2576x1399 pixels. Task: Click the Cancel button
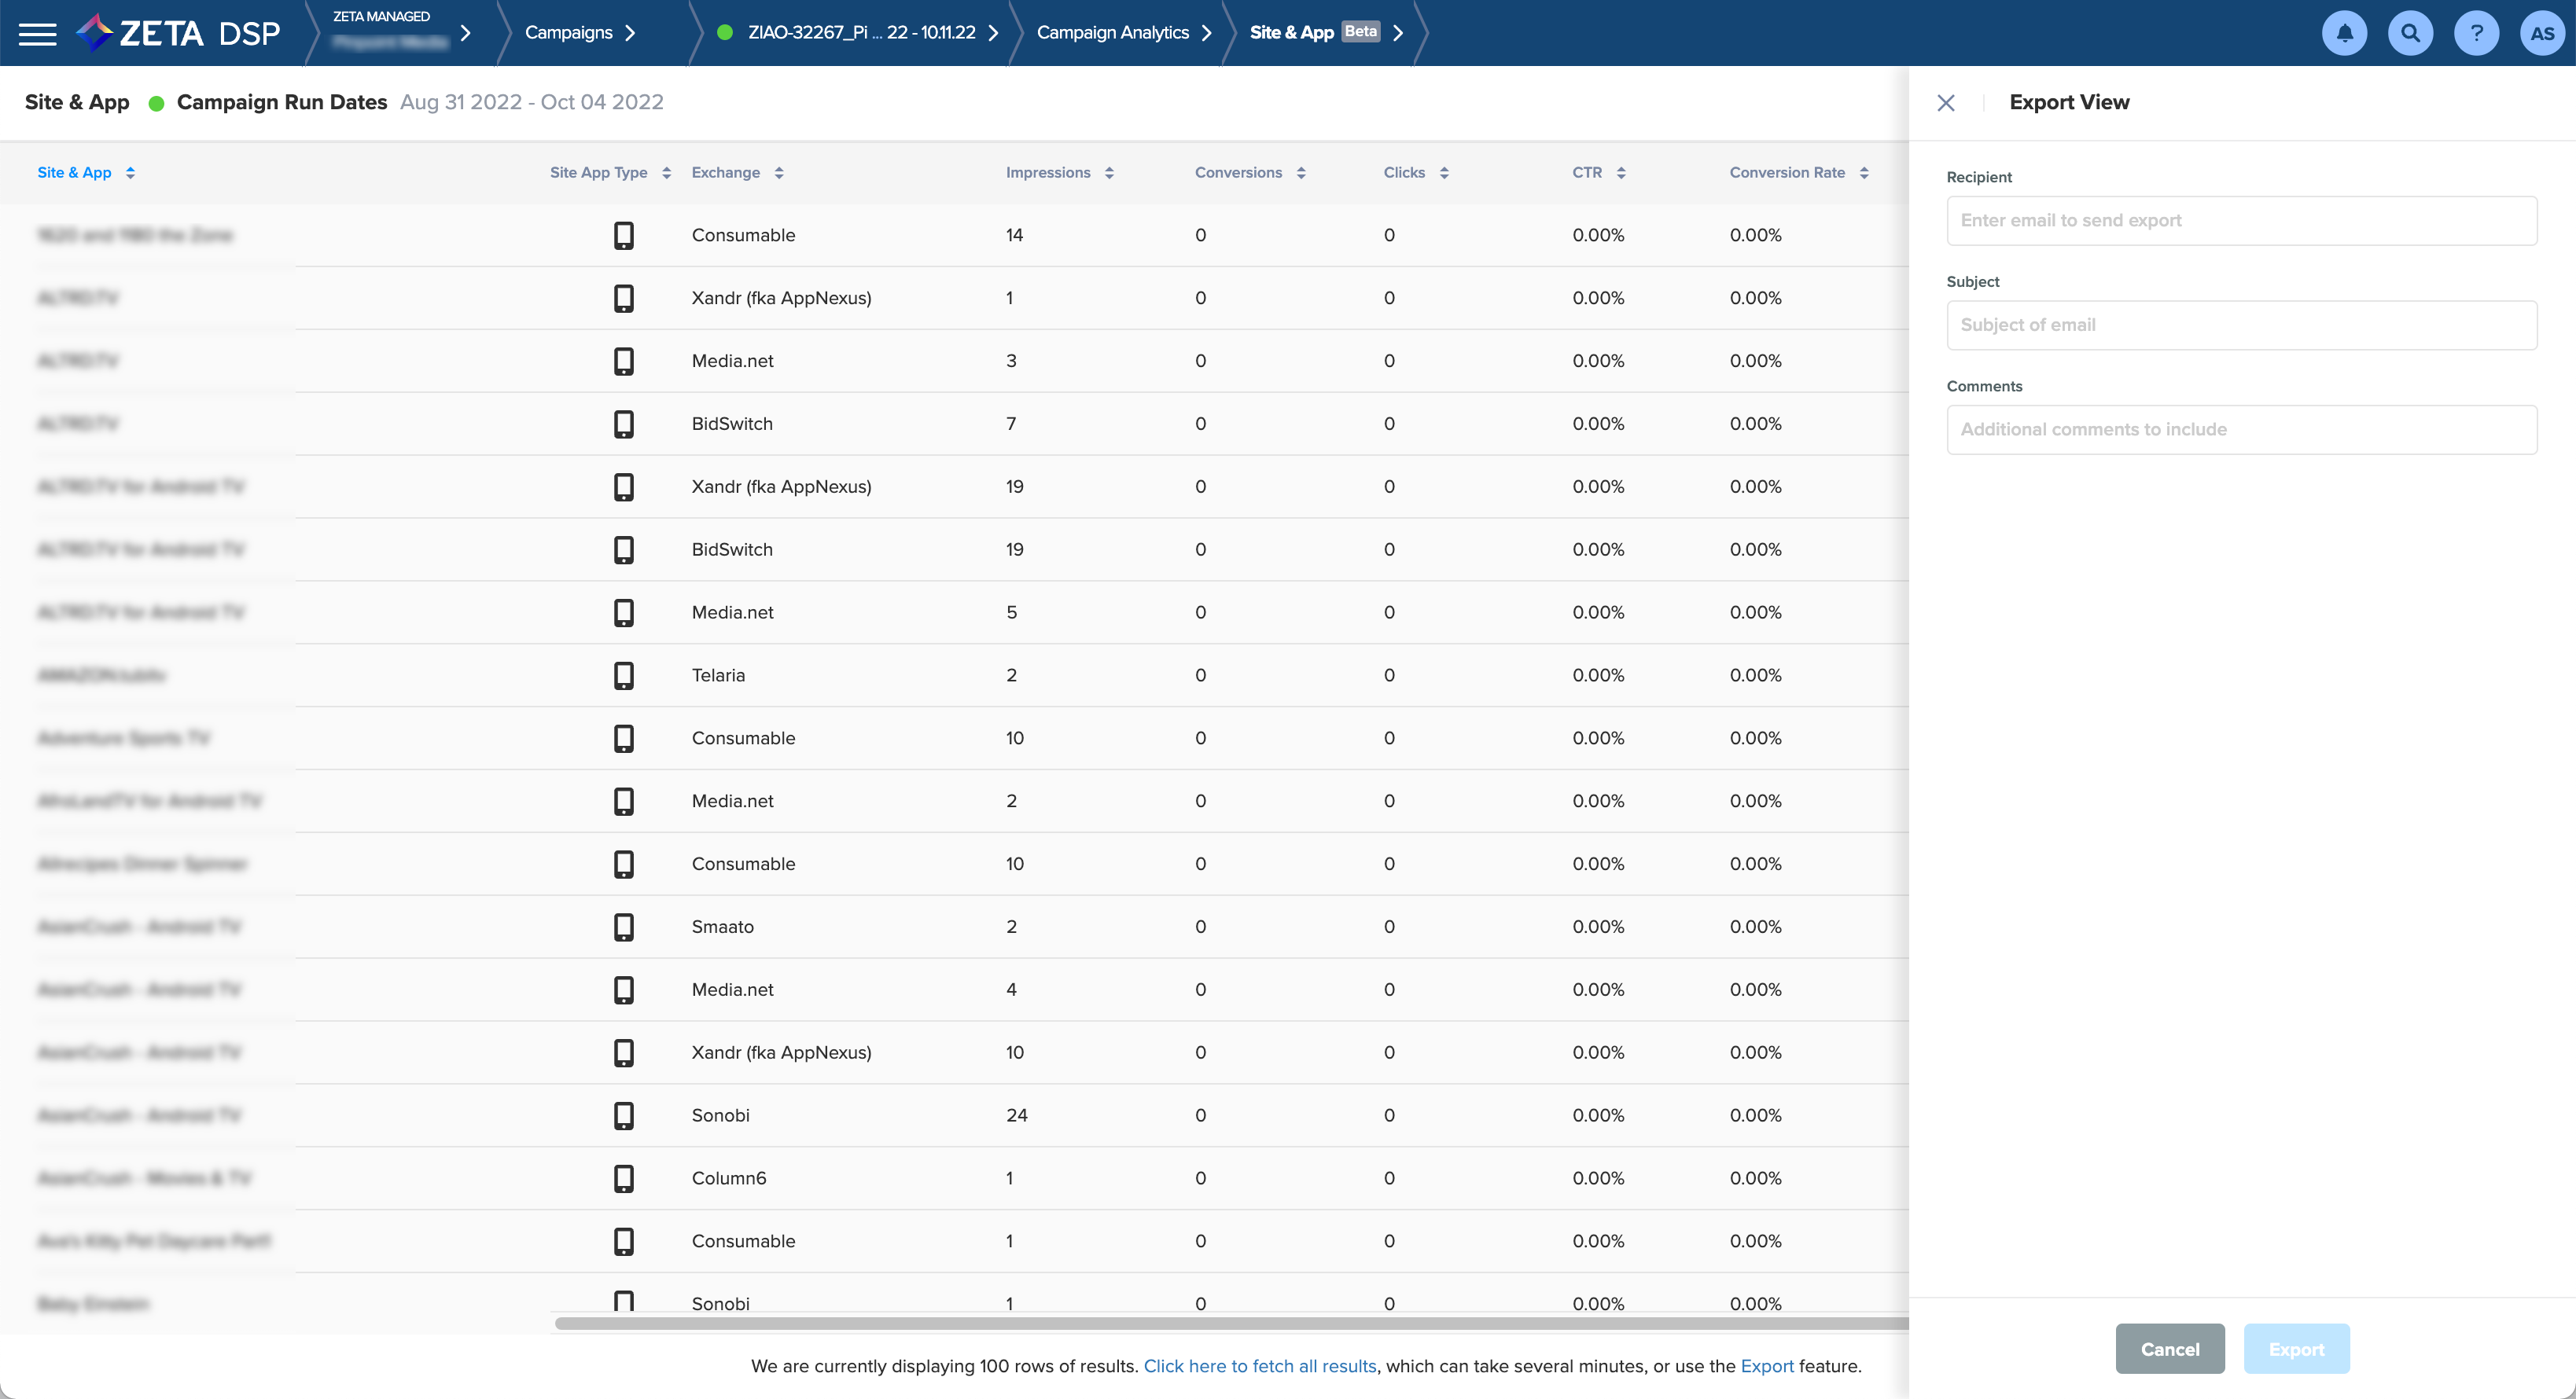coord(2169,1349)
